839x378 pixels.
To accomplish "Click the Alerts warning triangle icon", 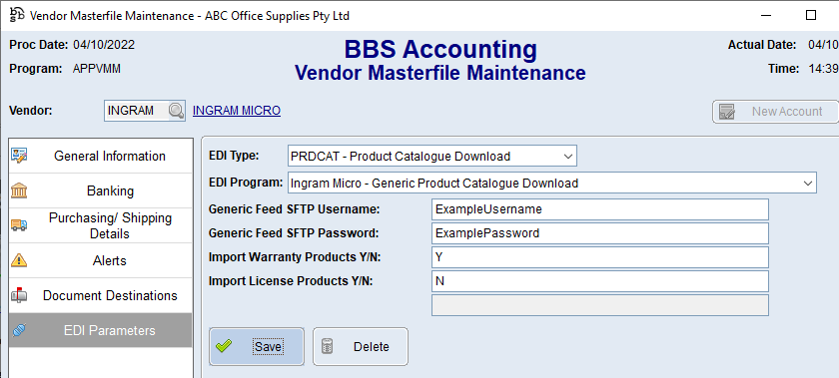I will 19,260.
